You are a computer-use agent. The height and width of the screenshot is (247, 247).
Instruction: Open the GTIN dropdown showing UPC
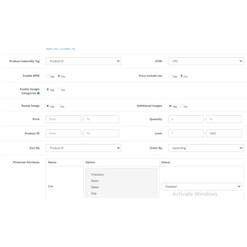point(206,61)
